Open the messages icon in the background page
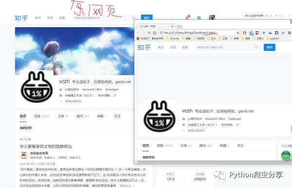The width and height of the screenshot is (292, 188). 199,18
